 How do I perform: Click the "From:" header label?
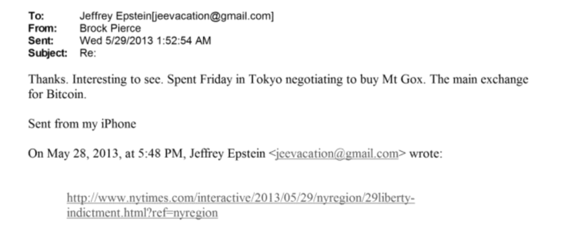pos(42,28)
